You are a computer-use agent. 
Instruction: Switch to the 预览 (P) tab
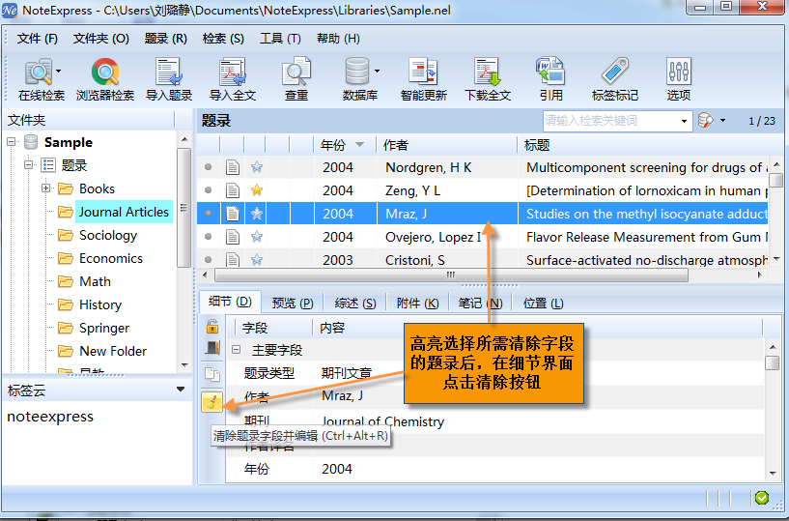point(293,304)
